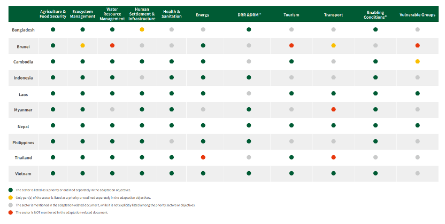Viewport: 445px width, 224px height.
Task: Select the Enabling Conditions column header
Action: click(x=375, y=15)
